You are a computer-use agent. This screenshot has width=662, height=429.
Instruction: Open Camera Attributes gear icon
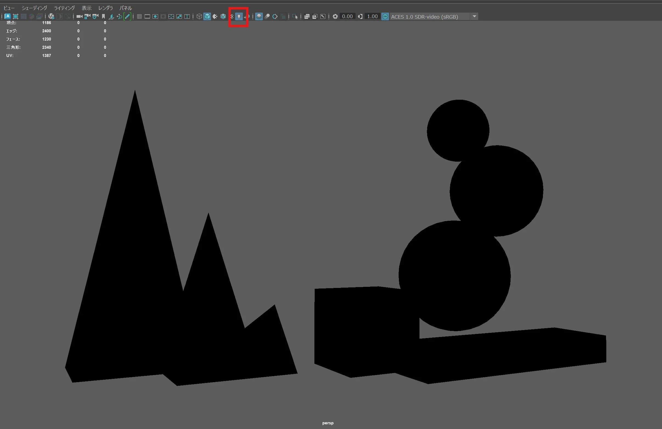point(95,16)
